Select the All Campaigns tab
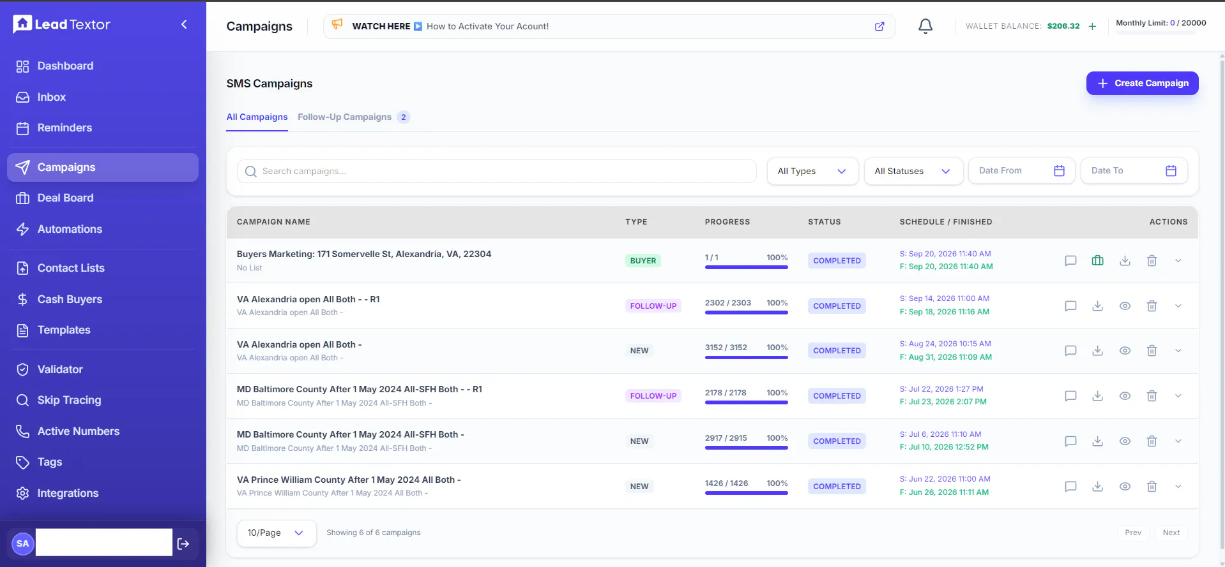This screenshot has height=567, width=1225. pyautogui.click(x=257, y=117)
